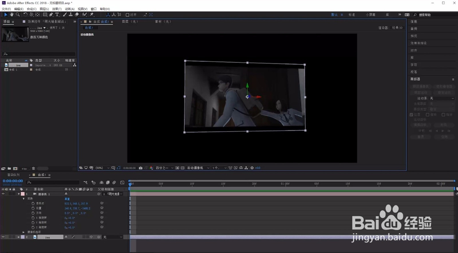The height and width of the screenshot is (253, 458).
Task: Toggle X 轴旋转 stopwatch
Action: click(x=33, y=218)
